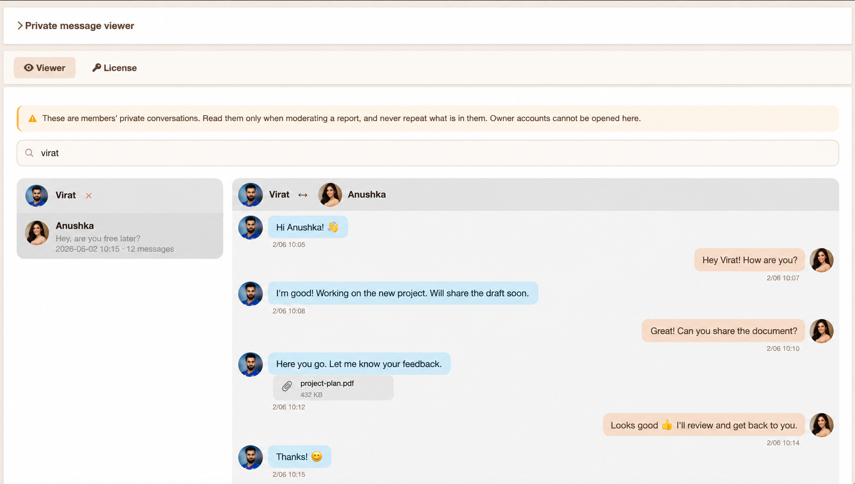This screenshot has height=484, width=855.
Task: Select the 'Hey Virat! How are you?' message
Action: [x=749, y=260]
